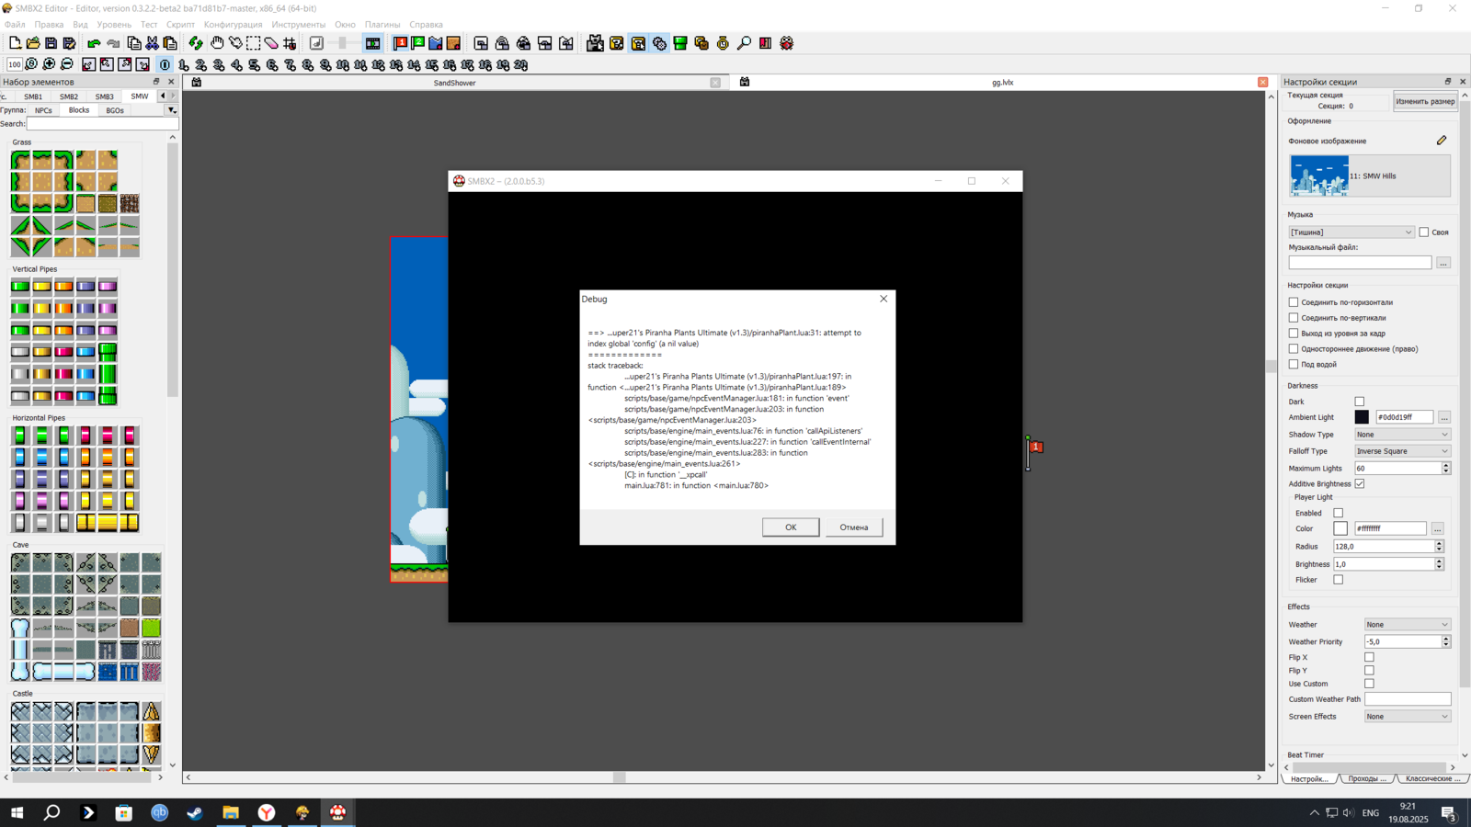
Task: Open Steam from the taskbar
Action: tap(195, 812)
